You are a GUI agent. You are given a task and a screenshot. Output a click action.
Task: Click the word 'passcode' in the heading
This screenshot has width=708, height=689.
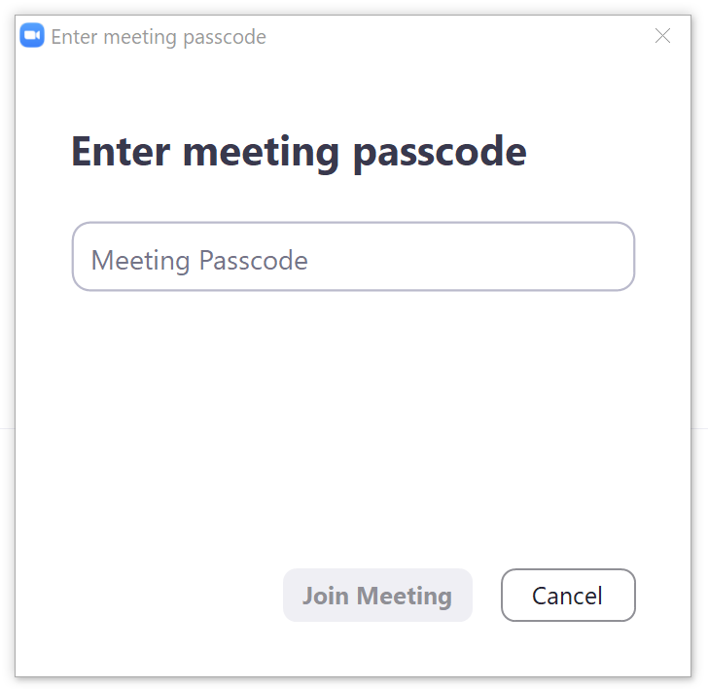[x=440, y=154]
